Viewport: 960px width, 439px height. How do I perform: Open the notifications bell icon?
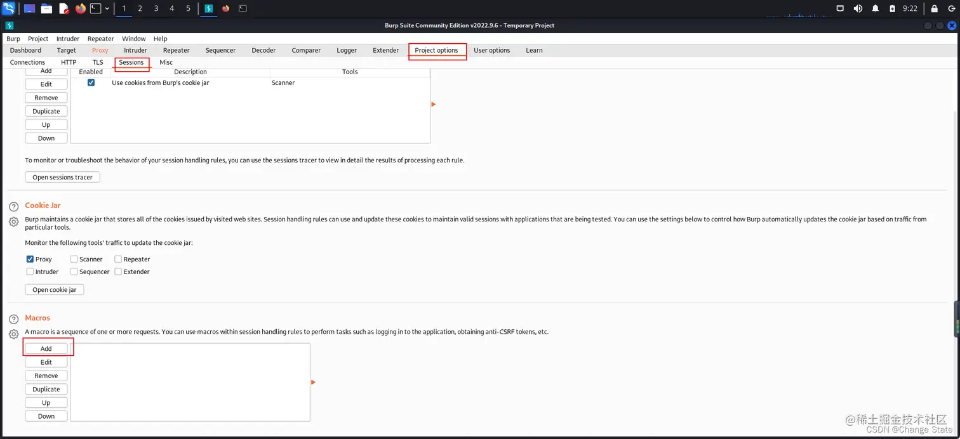point(876,8)
